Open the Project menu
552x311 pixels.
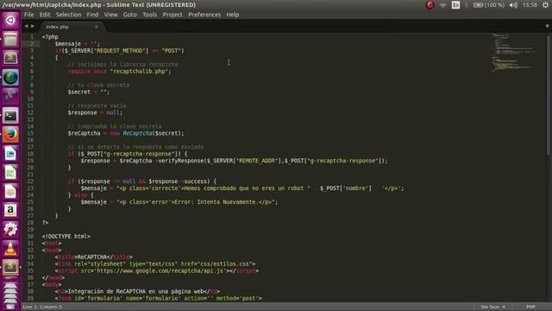172,15
